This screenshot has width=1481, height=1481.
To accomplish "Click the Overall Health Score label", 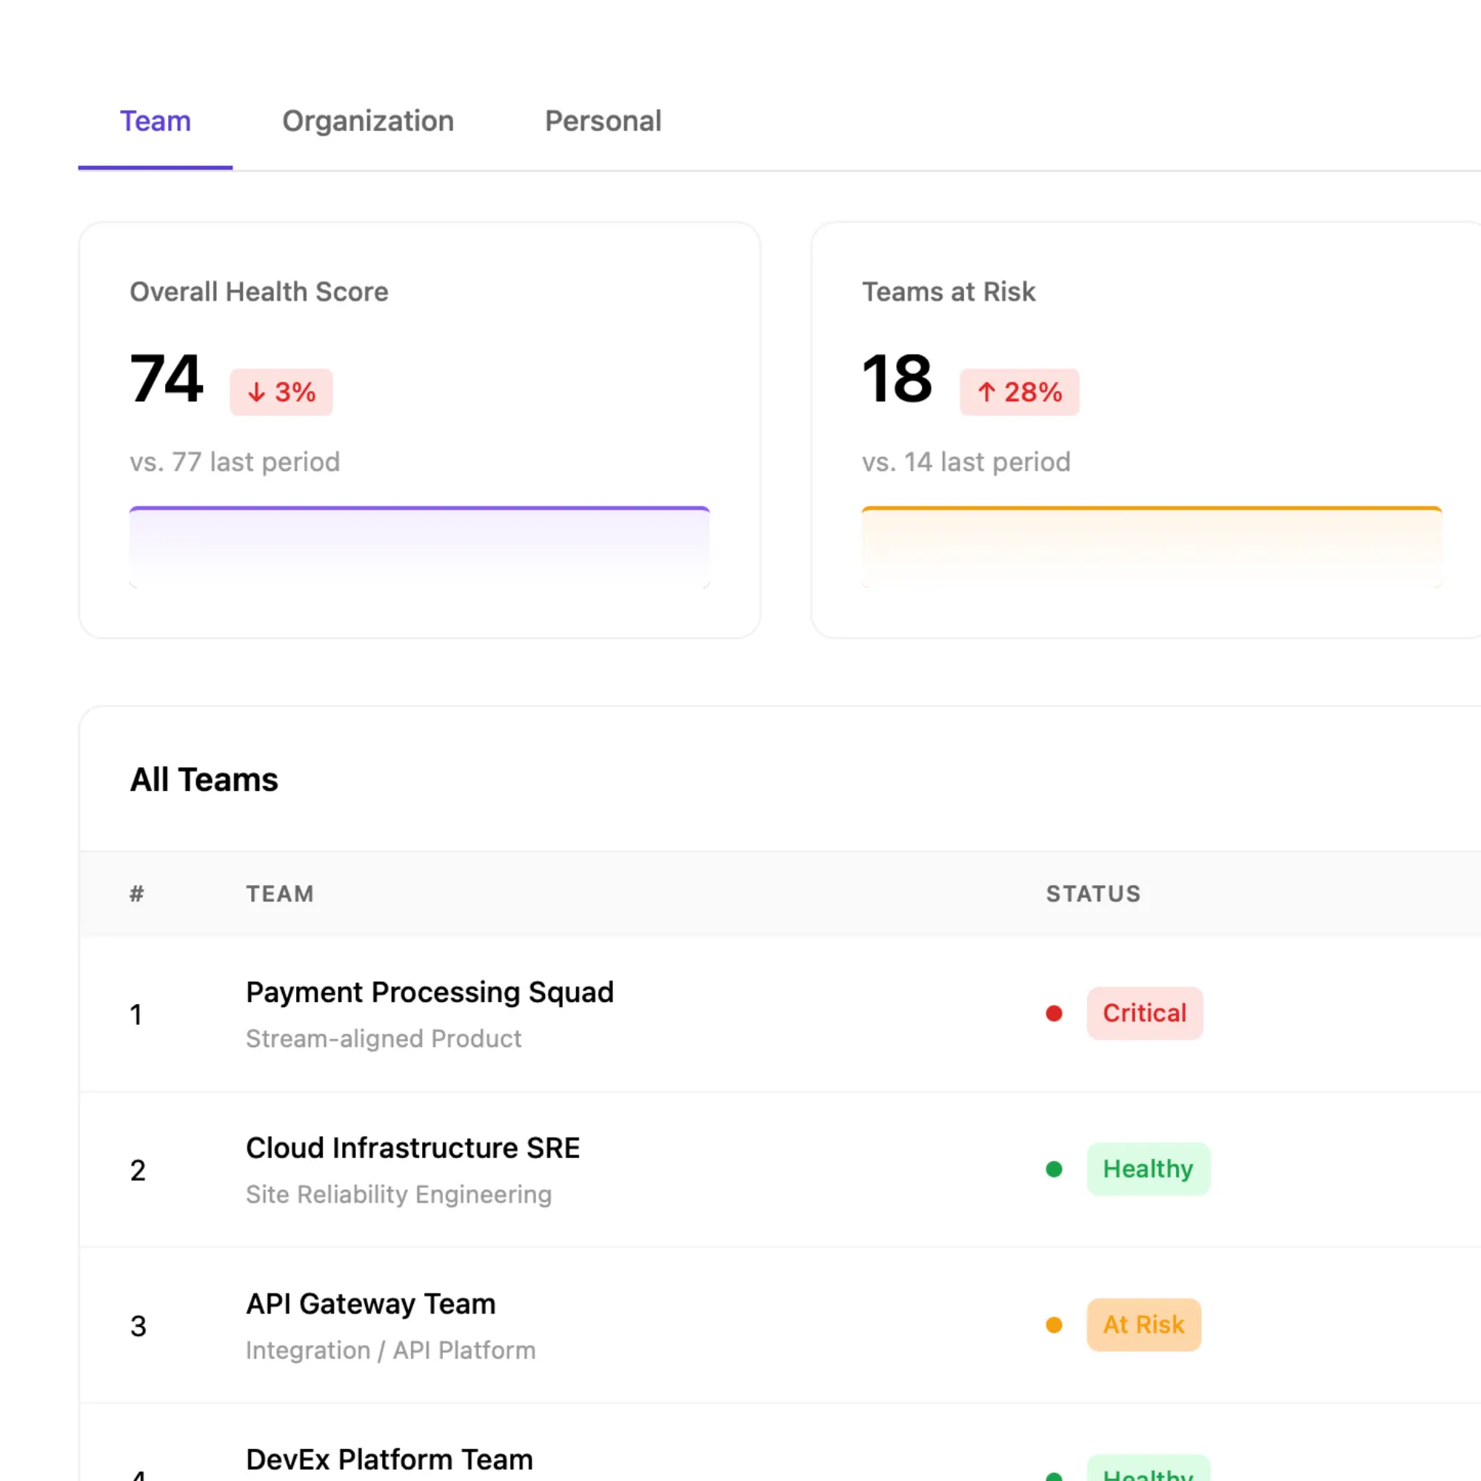I will pos(259,292).
